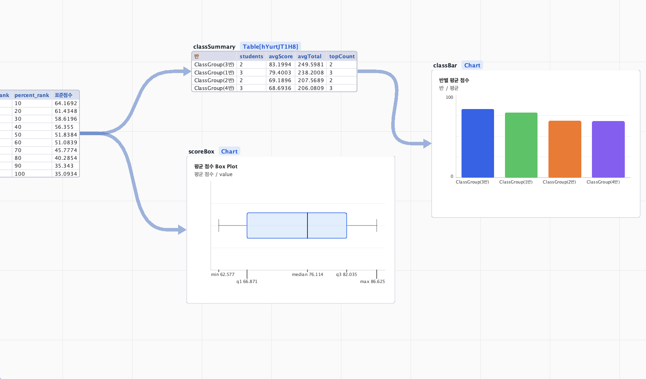Image resolution: width=646 pixels, height=379 pixels.
Task: Click the 반별 평균 점수 chart title
Action: pos(454,80)
